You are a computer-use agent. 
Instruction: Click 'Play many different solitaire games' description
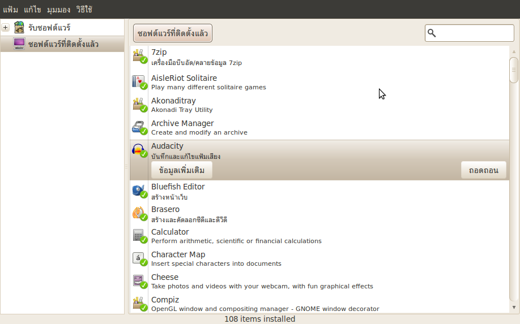click(208, 87)
